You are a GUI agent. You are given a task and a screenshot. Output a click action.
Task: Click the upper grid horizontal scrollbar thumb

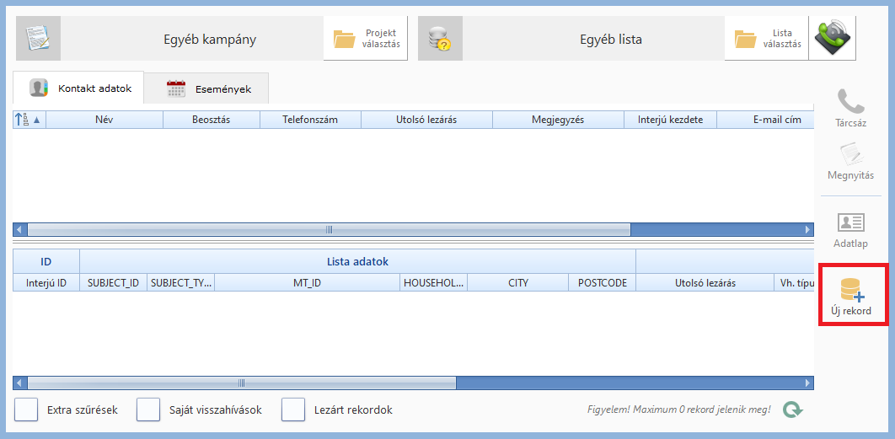point(329,229)
